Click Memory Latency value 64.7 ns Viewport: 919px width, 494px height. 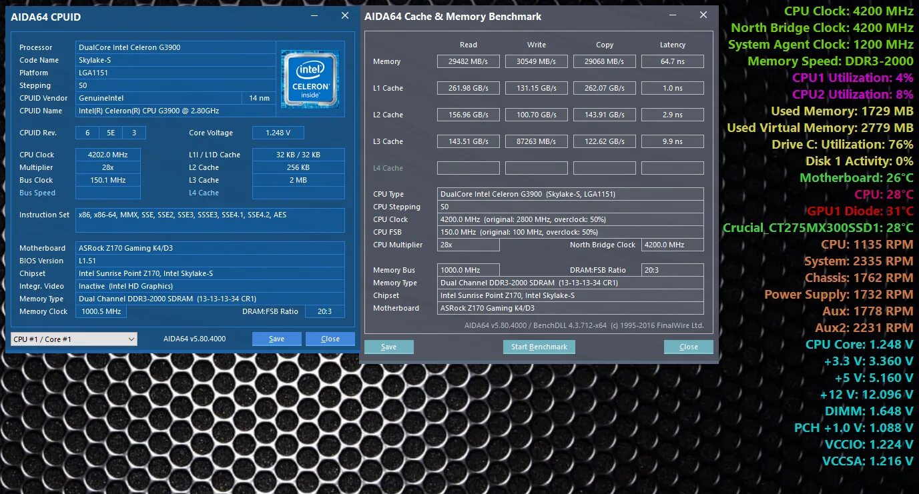(673, 61)
